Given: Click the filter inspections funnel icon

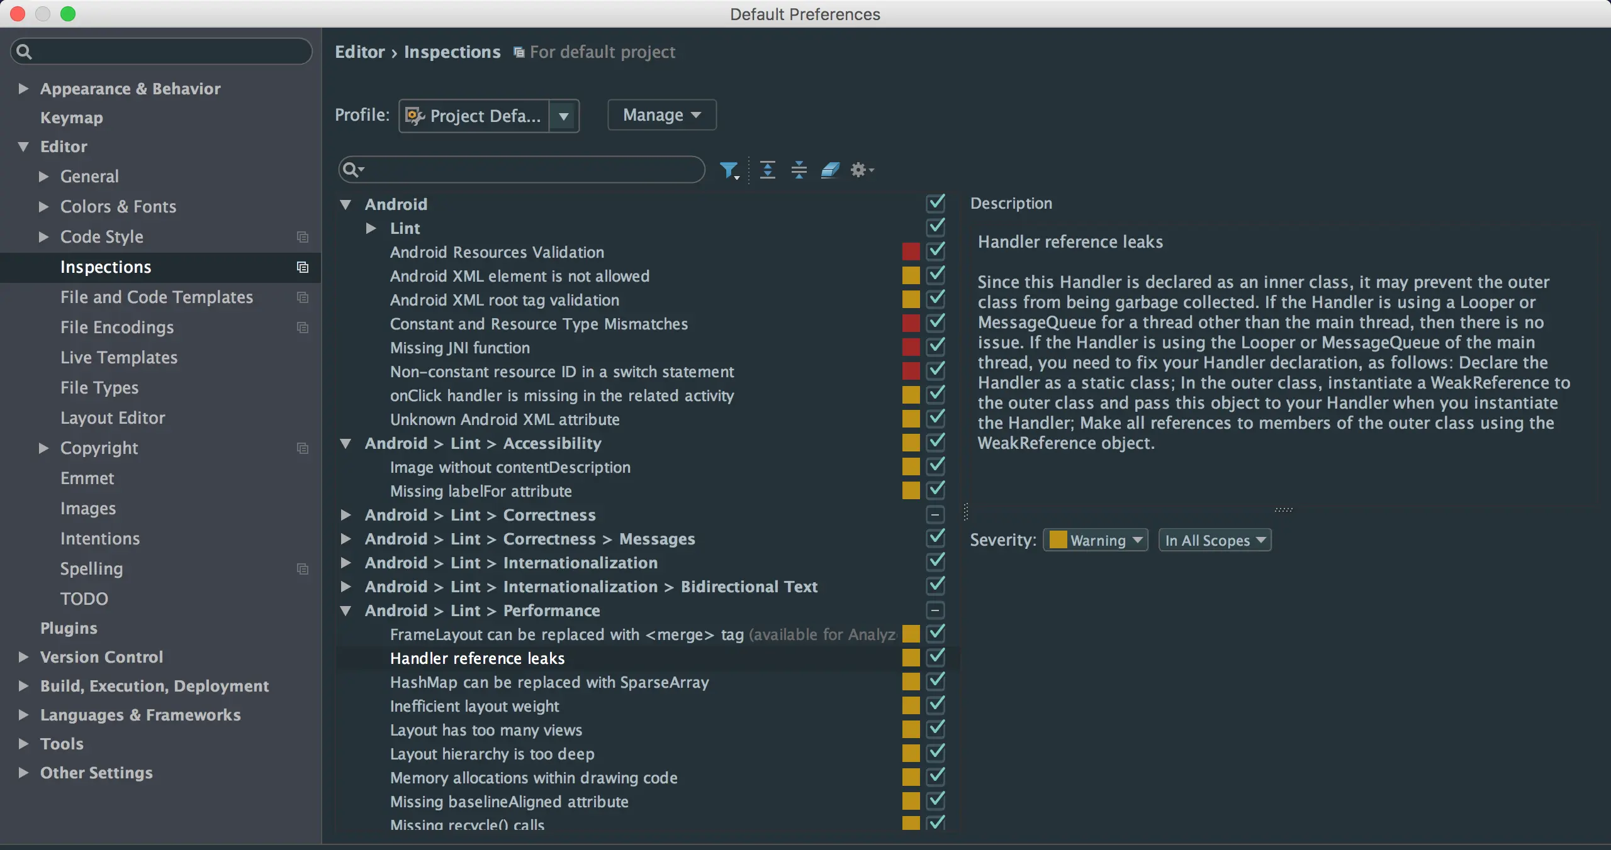Looking at the screenshot, I should [x=729, y=170].
